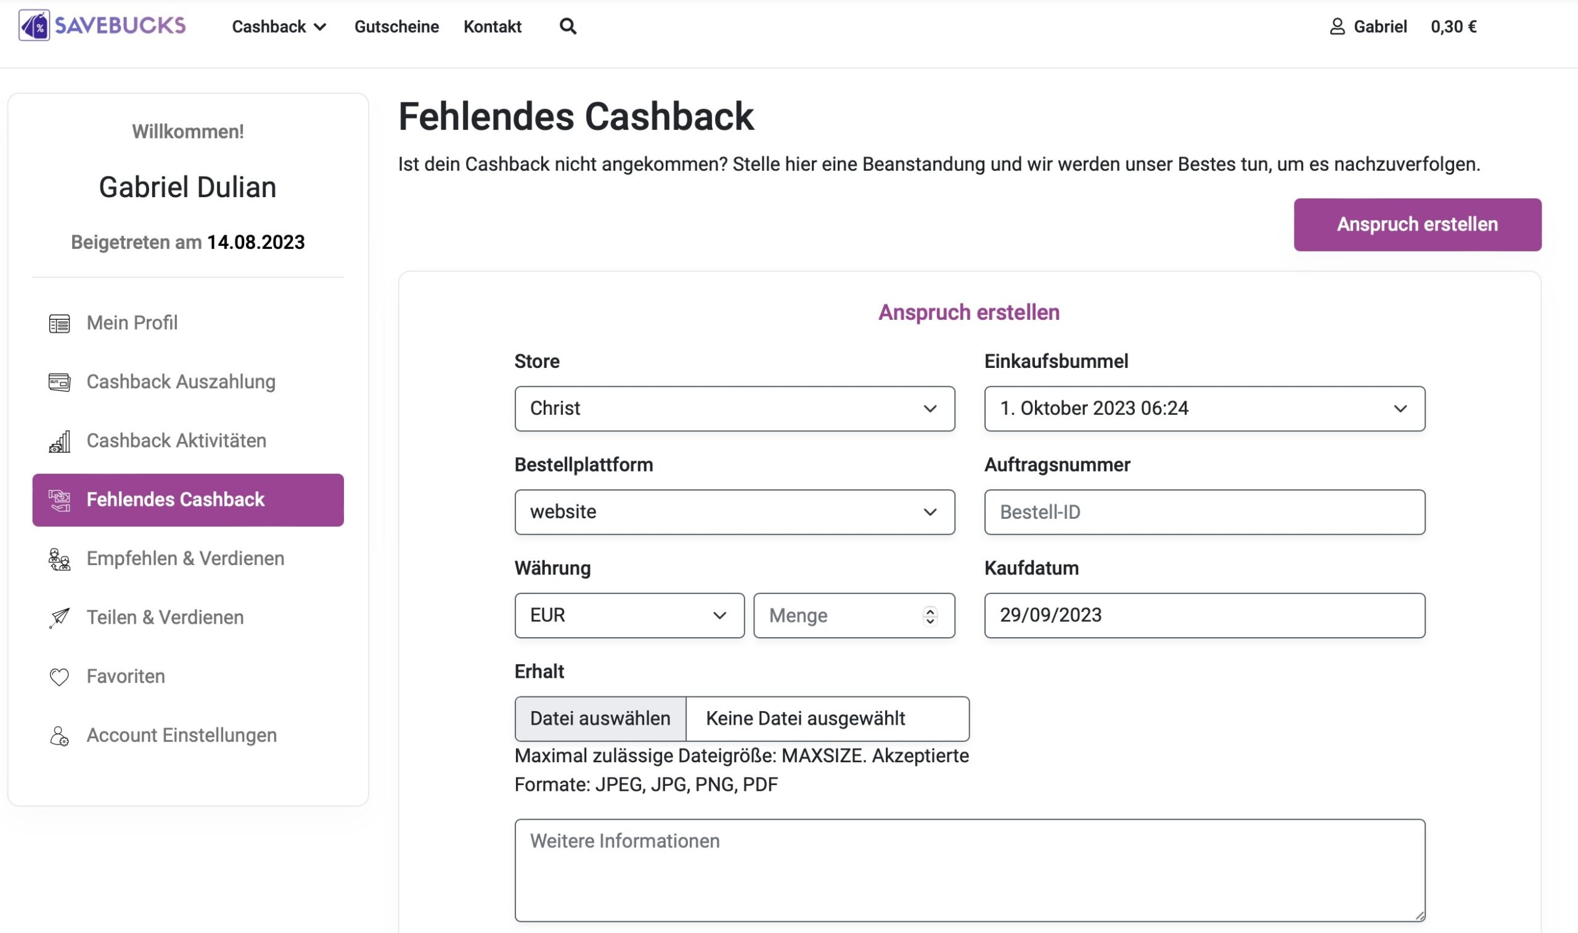The image size is (1578, 933).
Task: Open the Einkaufsbummel date dropdown
Action: coord(1204,409)
